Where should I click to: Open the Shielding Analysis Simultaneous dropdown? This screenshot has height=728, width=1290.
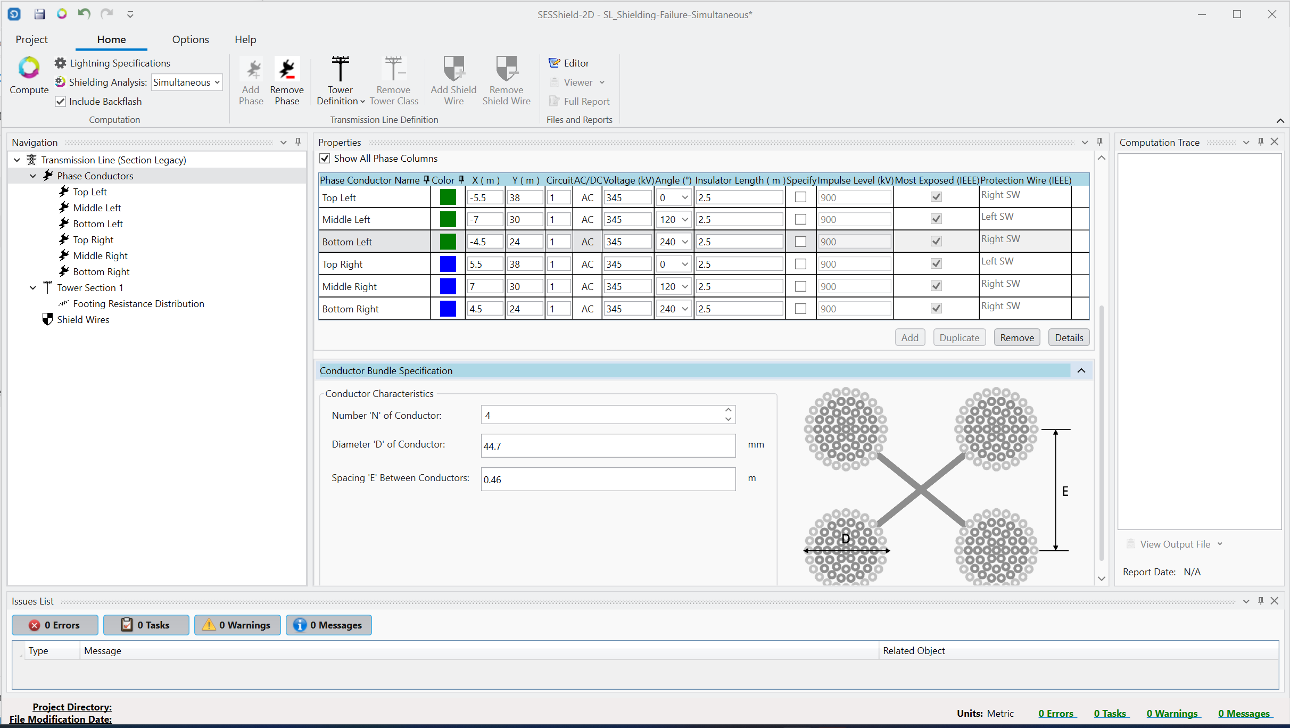pos(187,82)
